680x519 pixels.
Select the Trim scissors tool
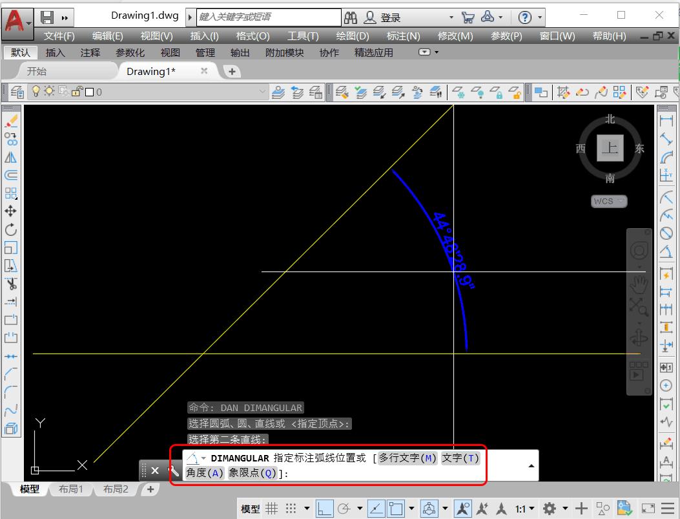point(11,284)
